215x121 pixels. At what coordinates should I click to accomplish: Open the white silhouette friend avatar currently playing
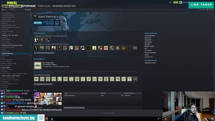tap(36, 40)
